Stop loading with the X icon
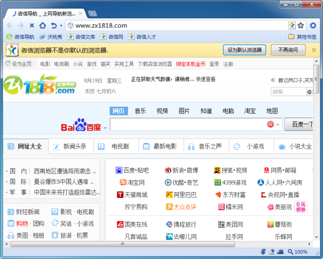Viewport: 323px width, 259px height. pyautogui.click(x=32, y=25)
